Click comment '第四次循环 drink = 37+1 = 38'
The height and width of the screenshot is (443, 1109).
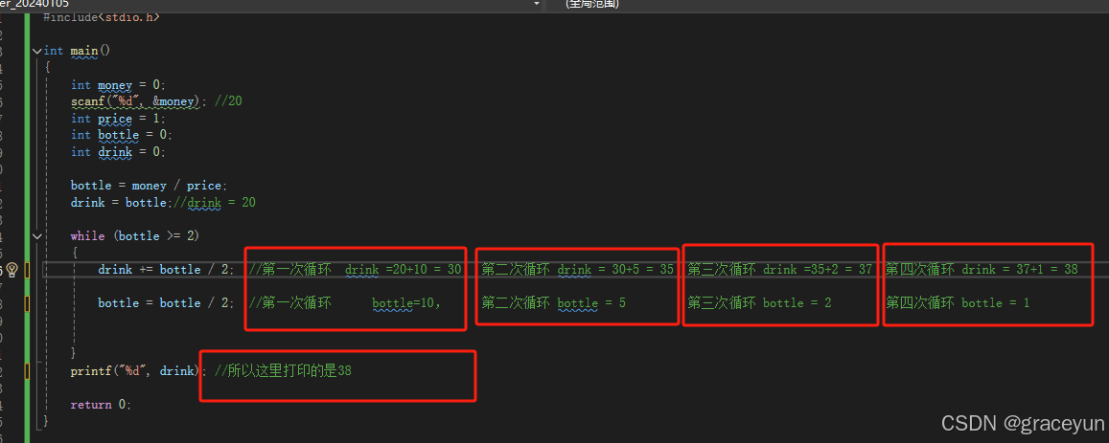tap(982, 269)
